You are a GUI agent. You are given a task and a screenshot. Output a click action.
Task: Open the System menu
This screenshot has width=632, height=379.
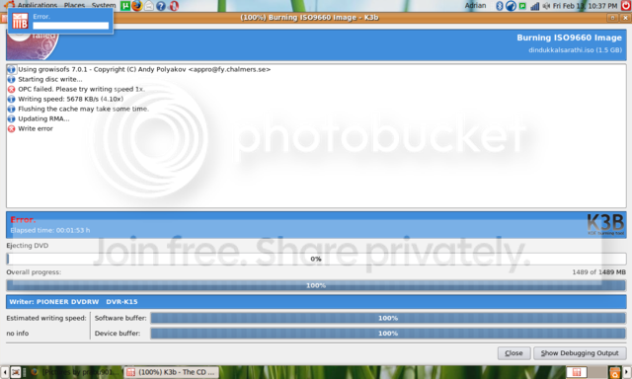coord(104,5)
